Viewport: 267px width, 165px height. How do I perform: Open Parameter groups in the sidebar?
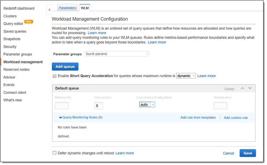pyautogui.click(x=18, y=54)
